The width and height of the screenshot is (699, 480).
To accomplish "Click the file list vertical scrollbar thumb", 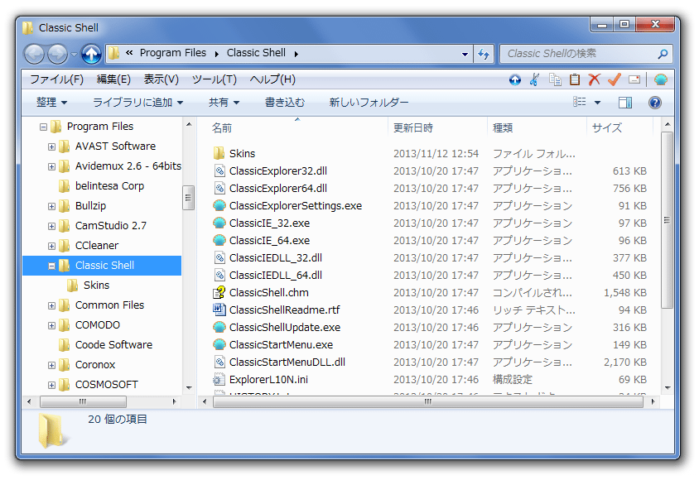I will 667,219.
